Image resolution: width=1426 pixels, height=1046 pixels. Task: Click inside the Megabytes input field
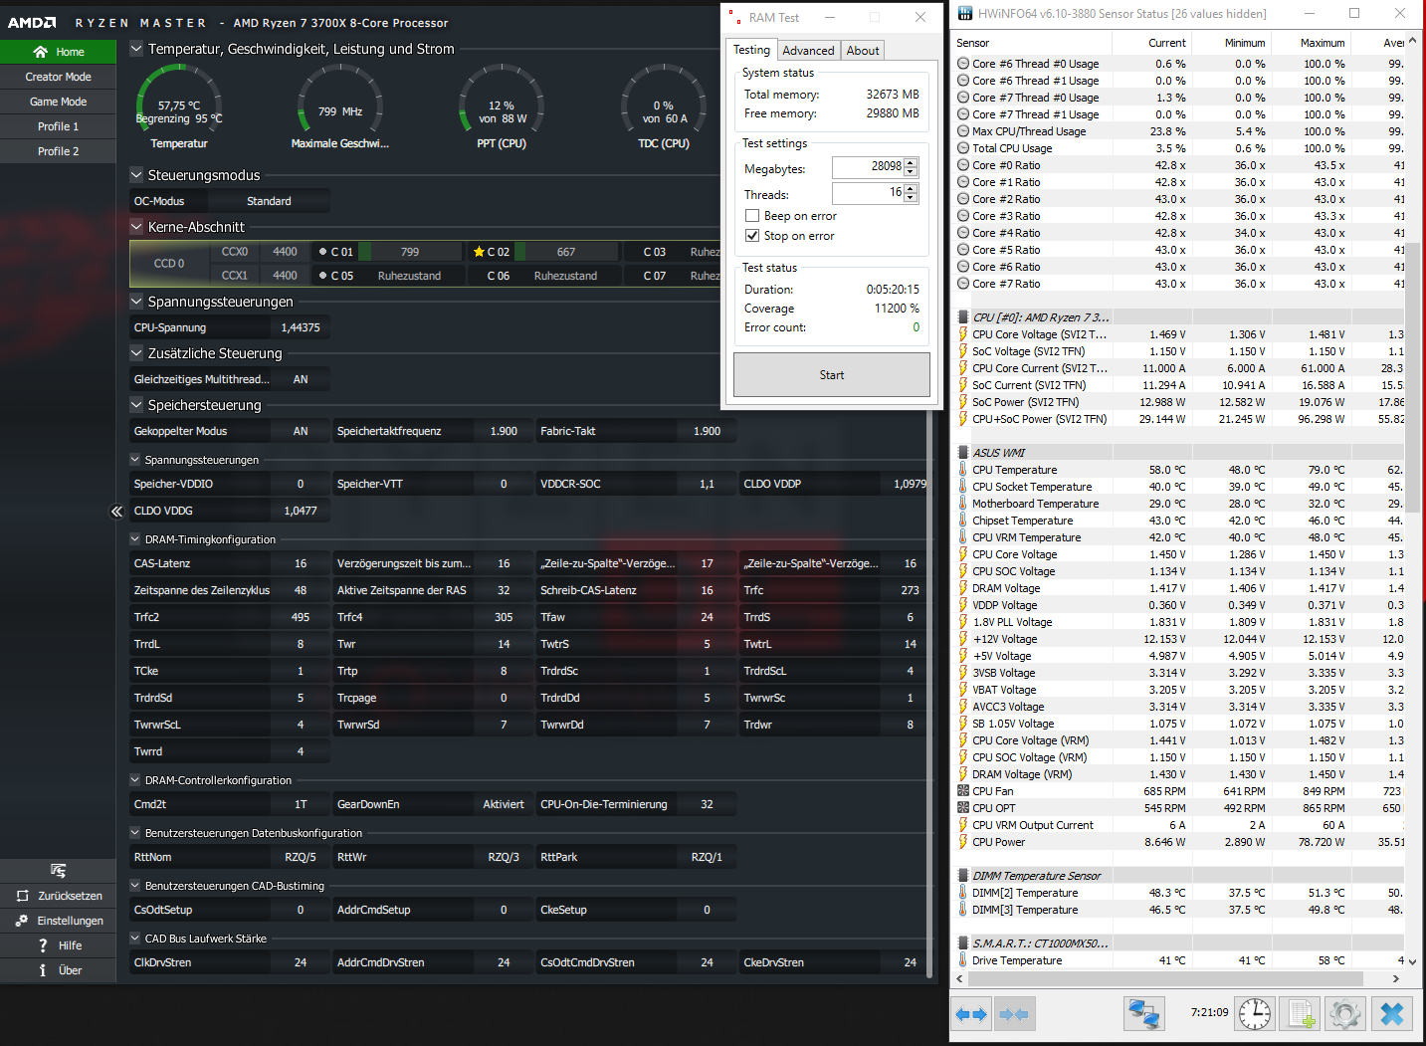point(868,167)
